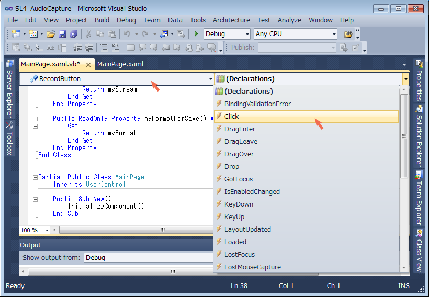Click the code editor horizontal scrollbar

[136, 230]
